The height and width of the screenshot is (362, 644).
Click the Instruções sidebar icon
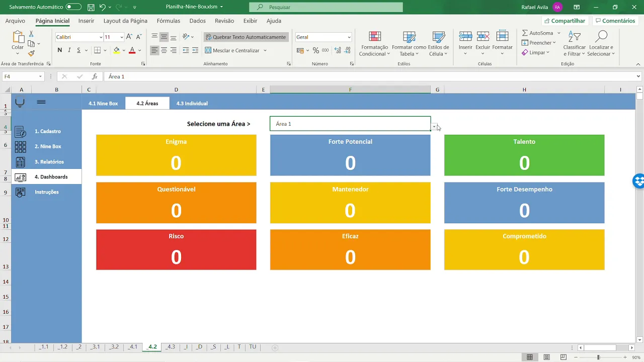[20, 192]
